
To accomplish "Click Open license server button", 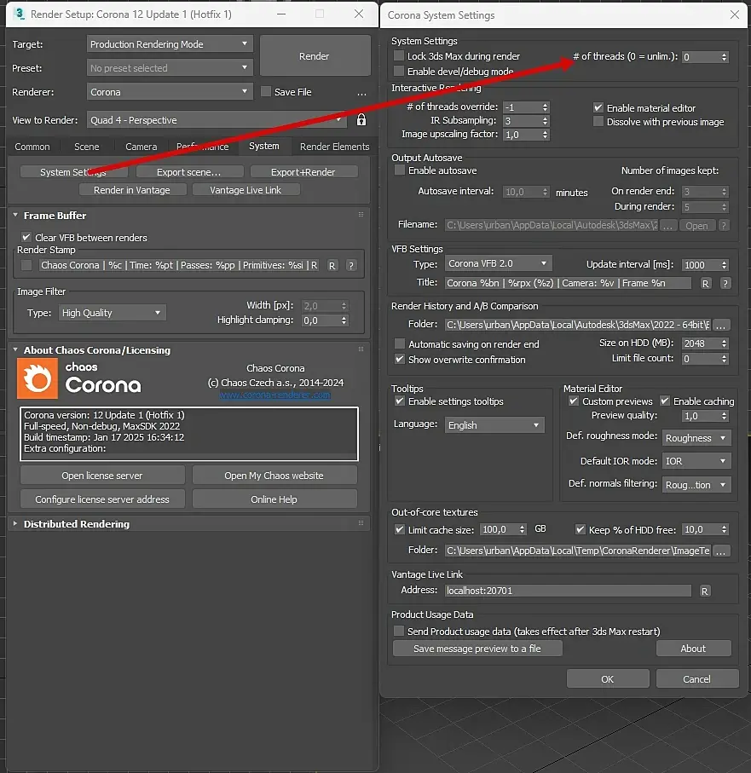I will click(x=102, y=476).
